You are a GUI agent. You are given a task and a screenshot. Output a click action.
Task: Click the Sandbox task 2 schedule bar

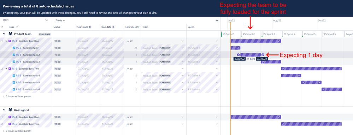coord(251,54)
